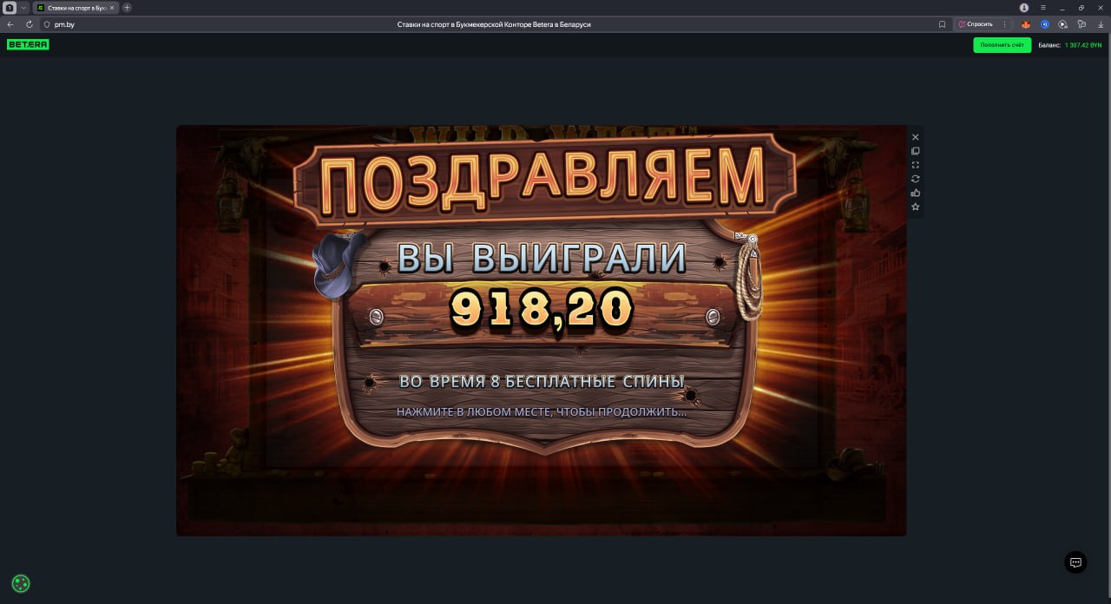1111x604 pixels.
Task: Click the Betera logo
Action: pos(28,44)
